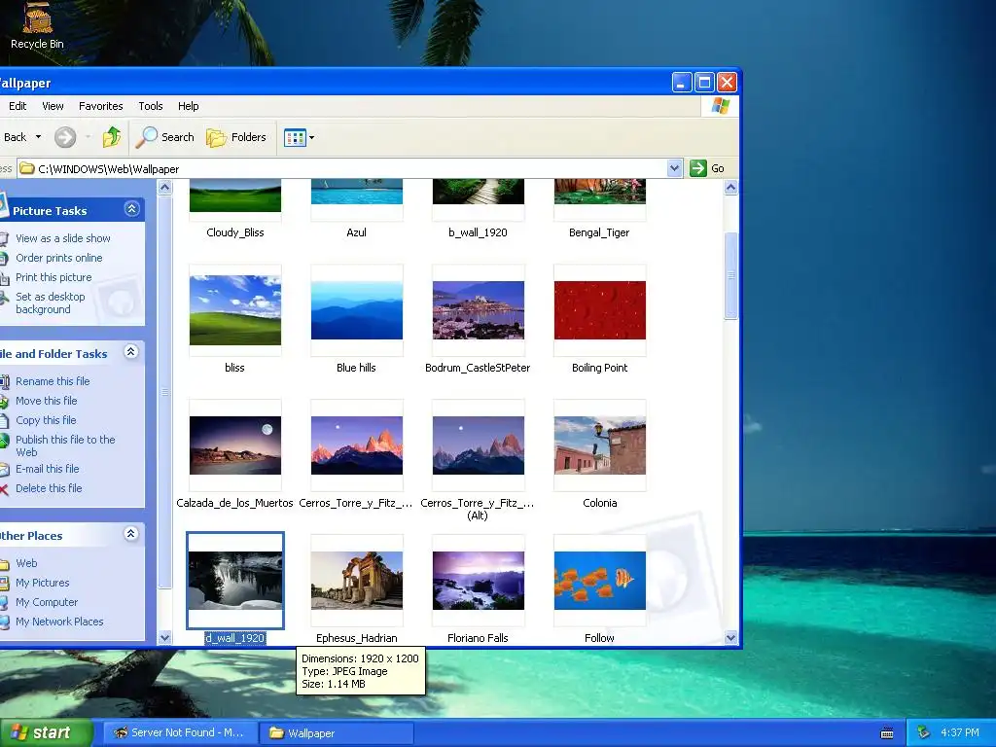
Task: Click the Start button
Action: pyautogui.click(x=46, y=732)
